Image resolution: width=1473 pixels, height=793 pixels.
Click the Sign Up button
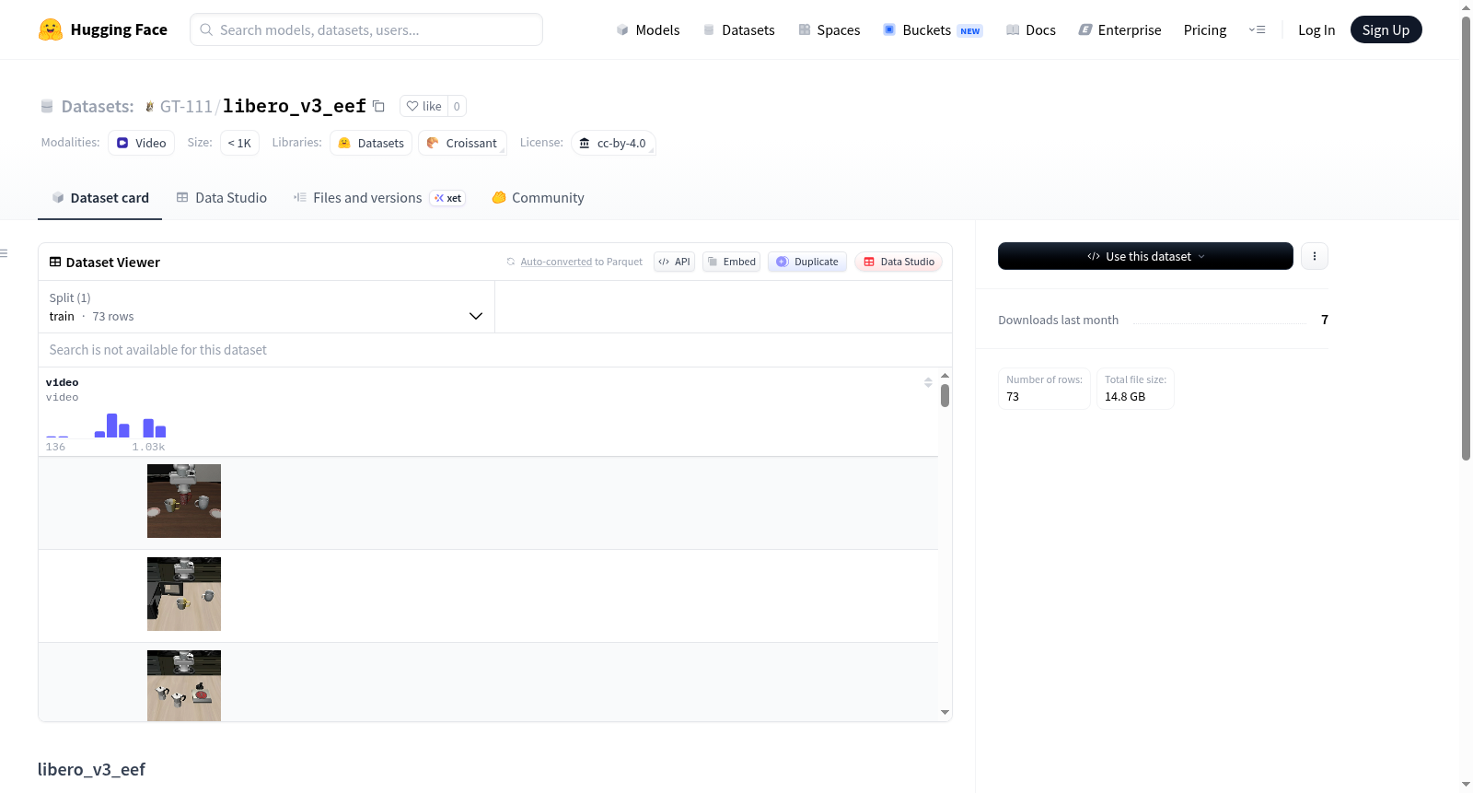click(1386, 29)
